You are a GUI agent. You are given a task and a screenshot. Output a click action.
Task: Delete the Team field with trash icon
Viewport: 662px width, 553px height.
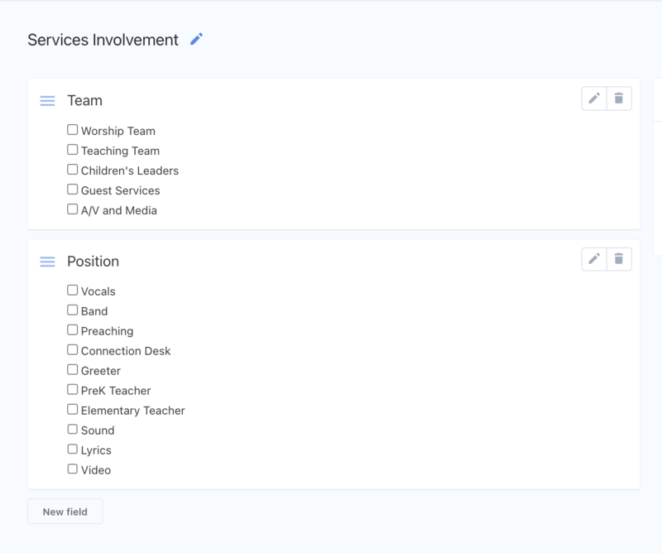pos(619,99)
